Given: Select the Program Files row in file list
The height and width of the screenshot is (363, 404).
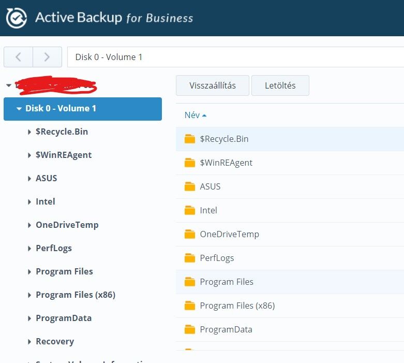Looking at the screenshot, I should 290,282.
